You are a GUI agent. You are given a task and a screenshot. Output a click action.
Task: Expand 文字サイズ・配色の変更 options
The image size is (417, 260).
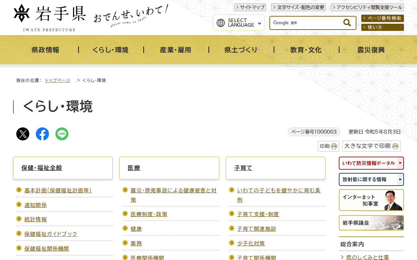[298, 7]
